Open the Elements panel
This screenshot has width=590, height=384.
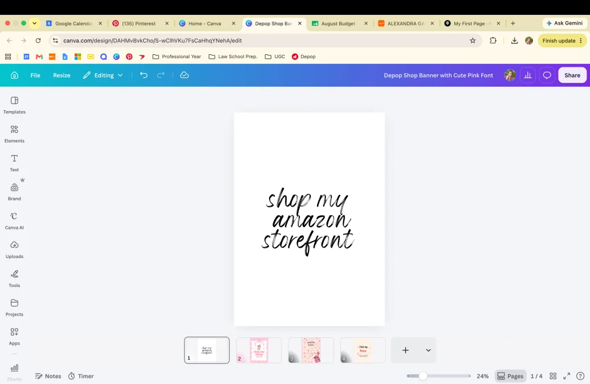[x=14, y=134]
